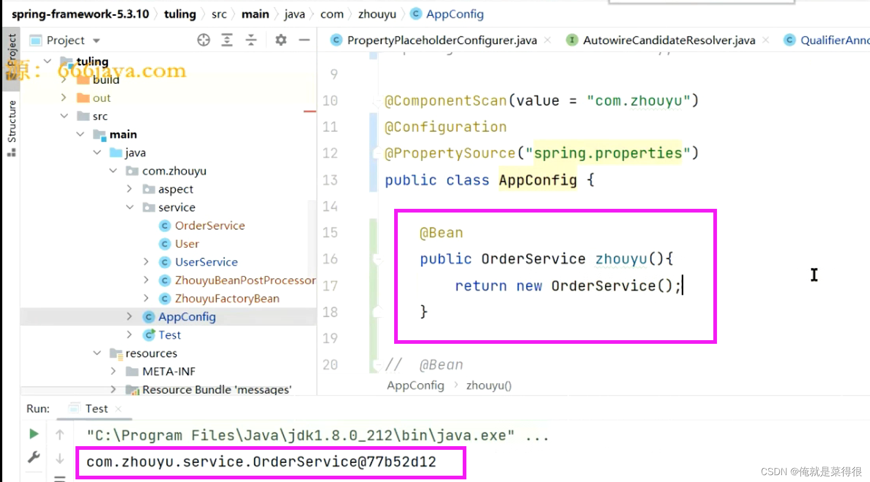
Task: Select AppConfig in project tree
Action: 187,317
